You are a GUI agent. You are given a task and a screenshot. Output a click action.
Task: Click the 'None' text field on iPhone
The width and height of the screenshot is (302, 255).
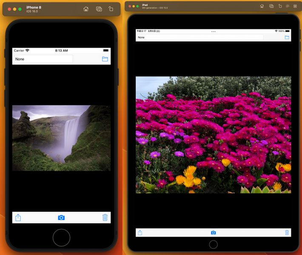click(x=43, y=59)
